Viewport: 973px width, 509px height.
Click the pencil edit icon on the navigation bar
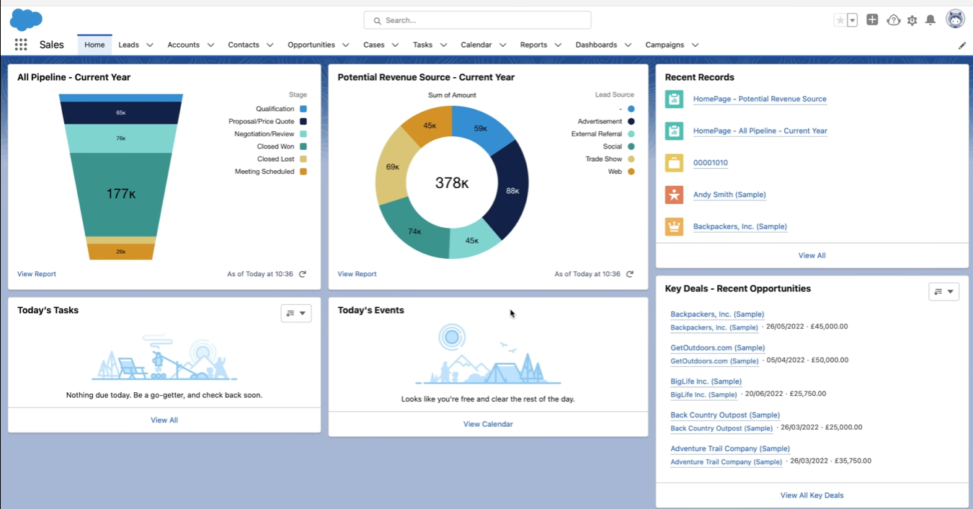tap(961, 45)
